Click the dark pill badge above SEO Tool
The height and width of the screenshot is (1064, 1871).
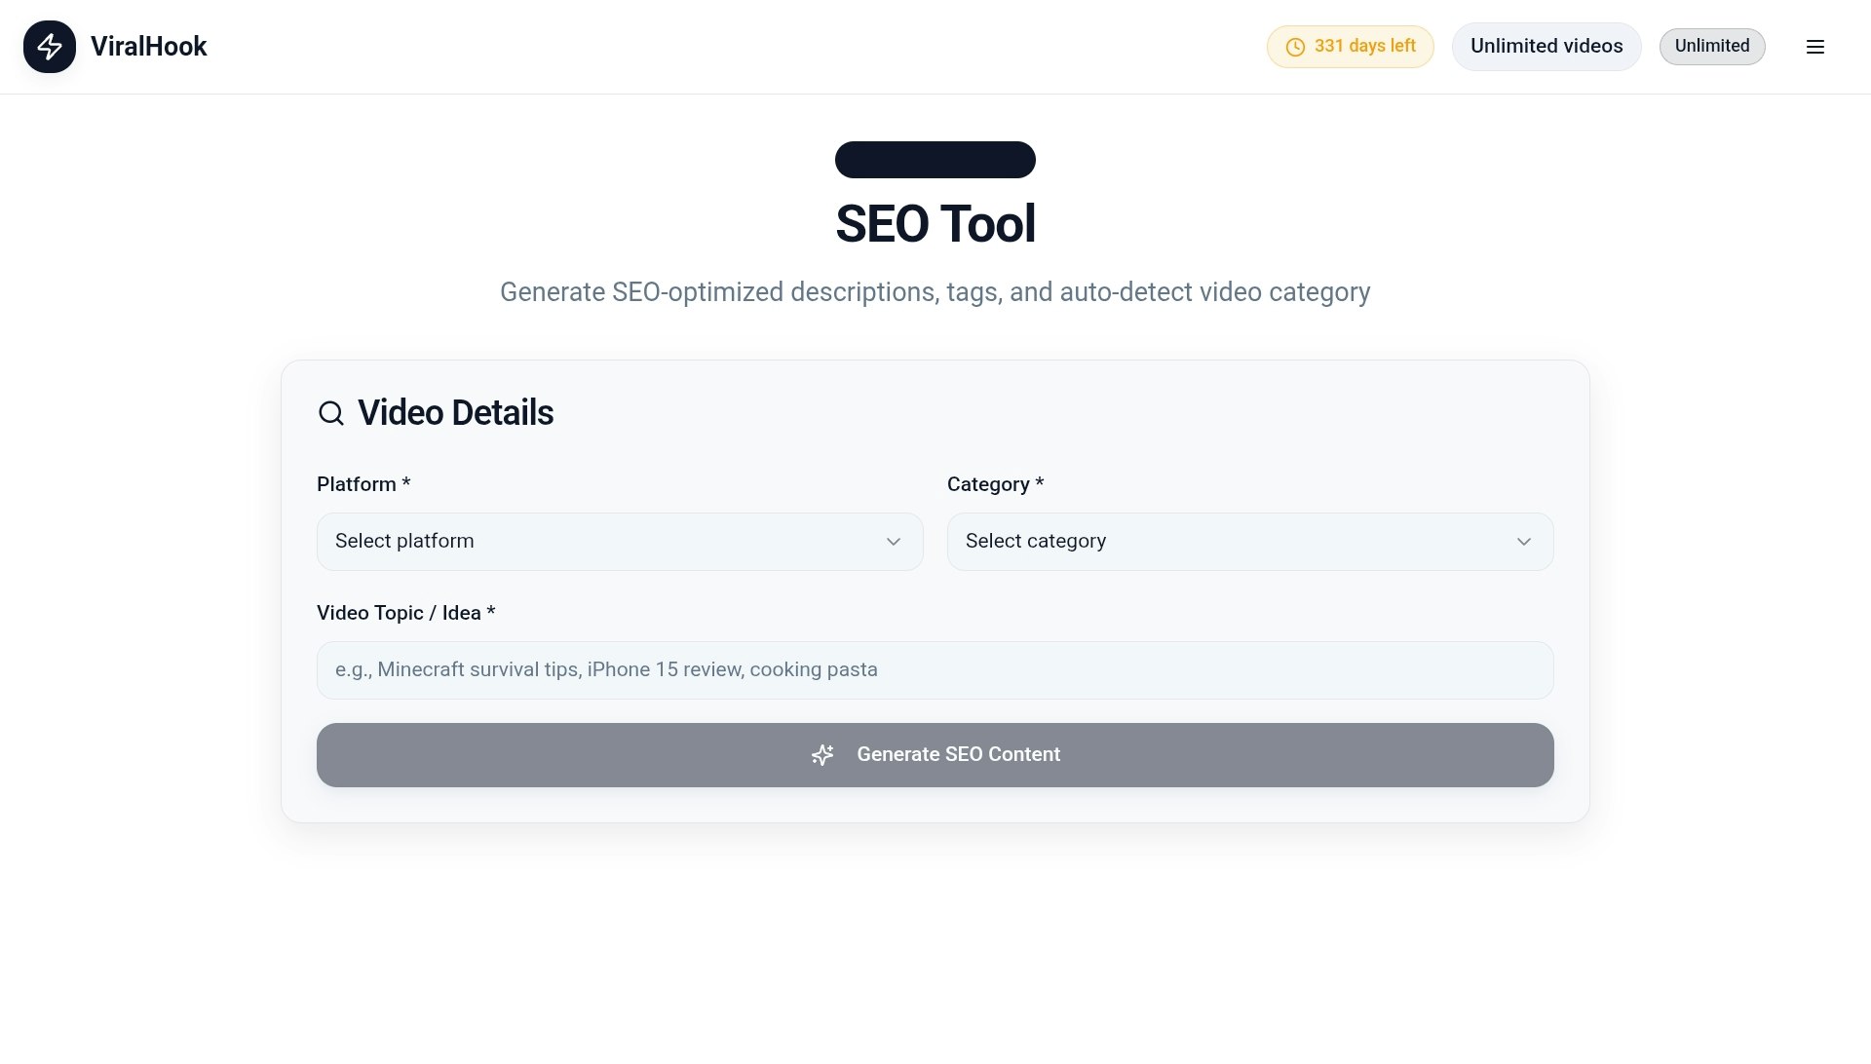click(x=935, y=160)
